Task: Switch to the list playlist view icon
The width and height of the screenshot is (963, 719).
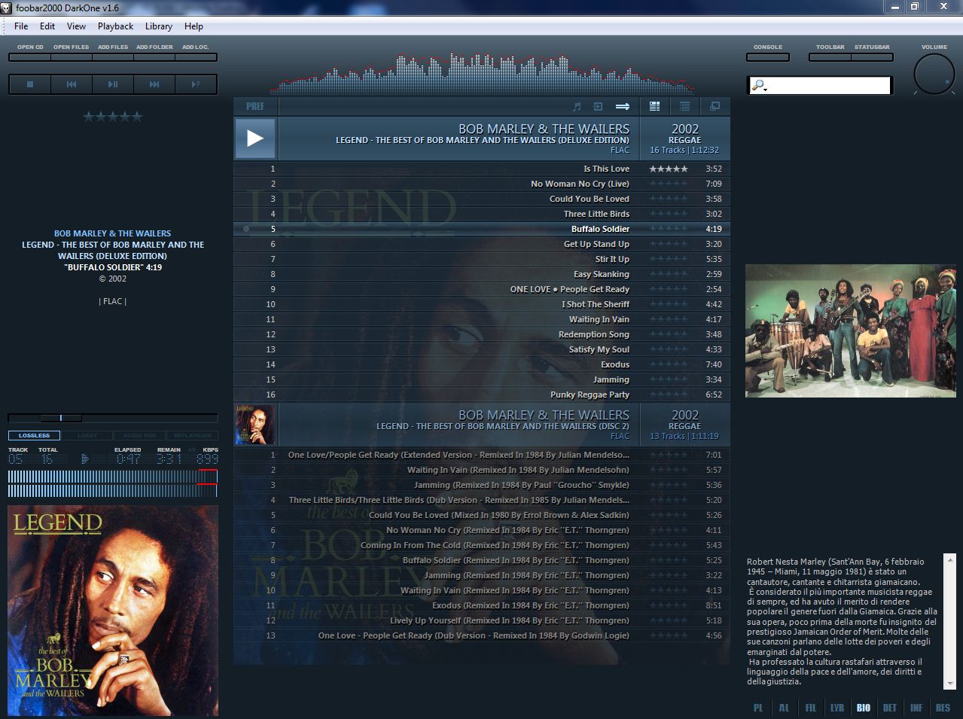Action: click(x=684, y=106)
